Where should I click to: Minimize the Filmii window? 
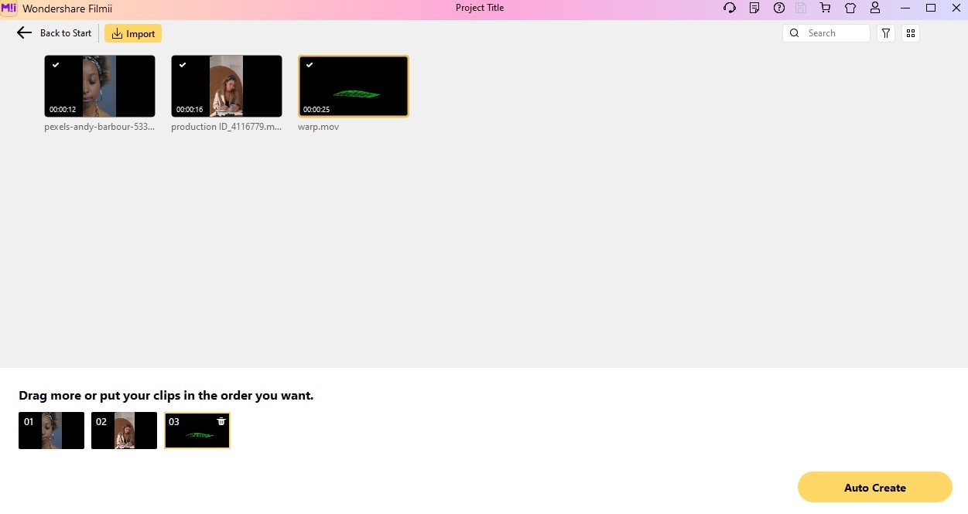pos(906,9)
